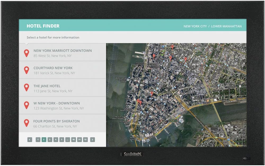This screenshot has width=265, height=166.
Task: Jump to results page 5
Action: pos(62,140)
